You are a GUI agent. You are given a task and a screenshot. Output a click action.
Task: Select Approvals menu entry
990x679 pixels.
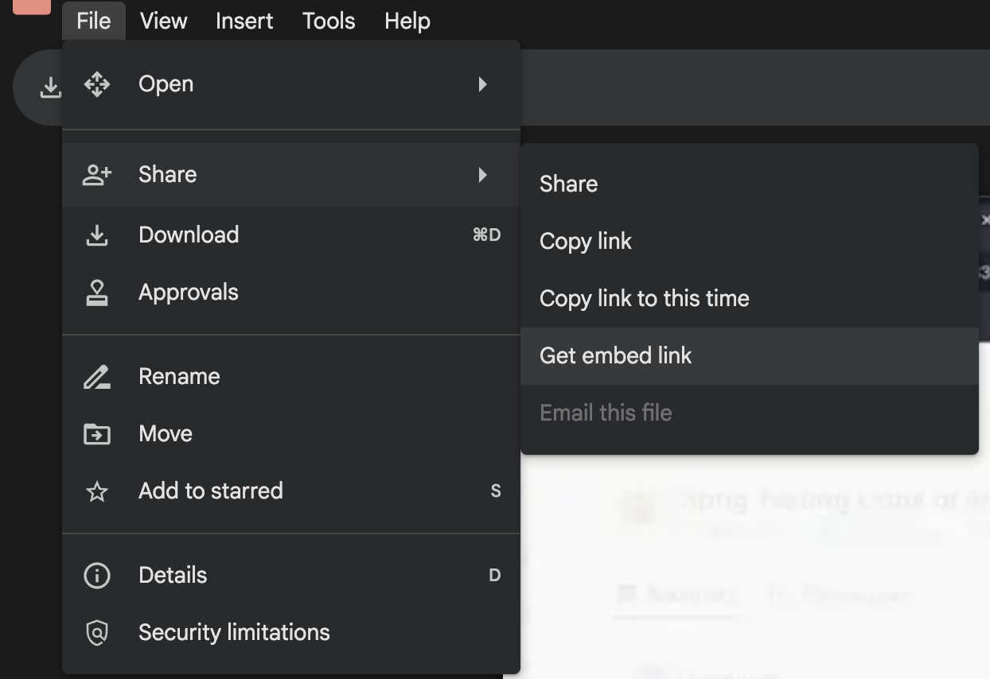[x=291, y=293]
